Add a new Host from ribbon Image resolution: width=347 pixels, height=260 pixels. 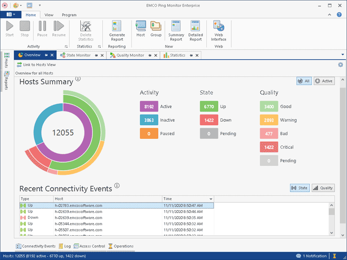point(140,29)
